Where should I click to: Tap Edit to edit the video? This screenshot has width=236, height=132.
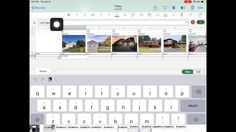(200, 8)
